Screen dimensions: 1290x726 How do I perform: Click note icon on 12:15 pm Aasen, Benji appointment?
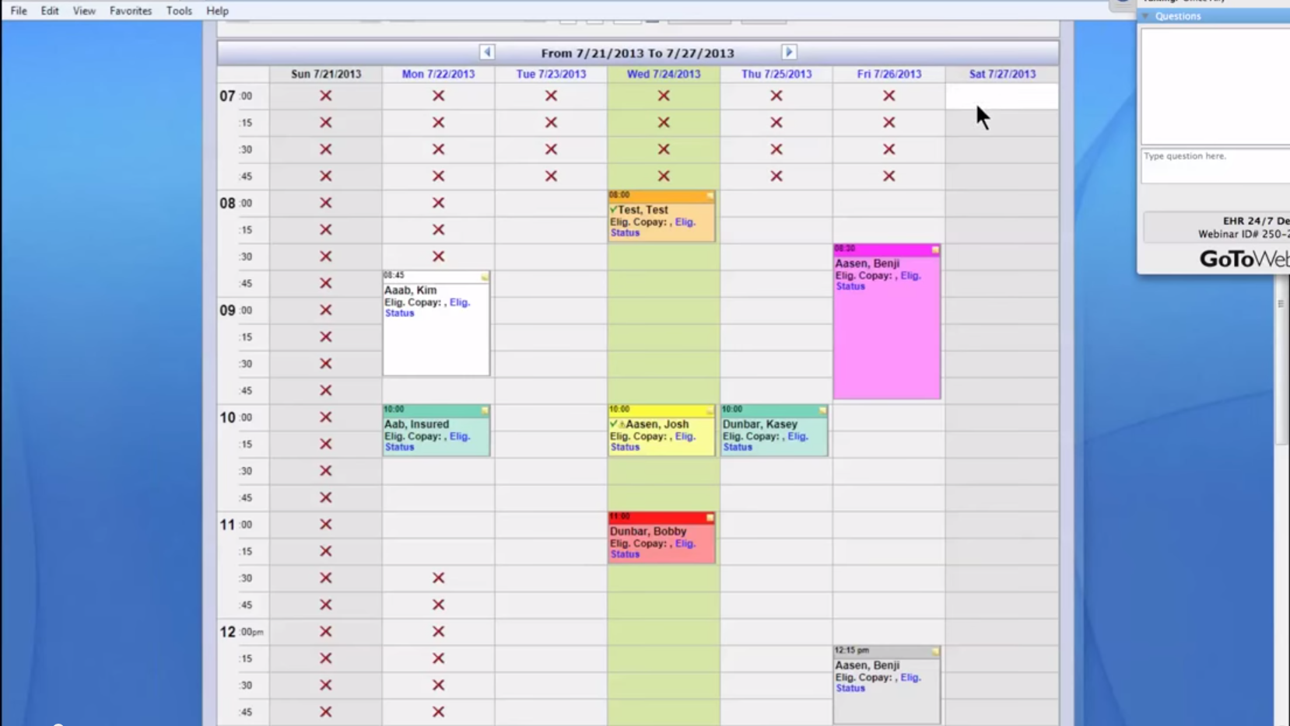coord(935,651)
